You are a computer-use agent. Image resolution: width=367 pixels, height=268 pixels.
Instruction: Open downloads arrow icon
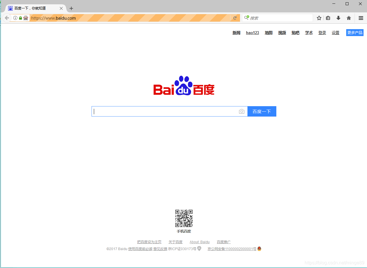click(338, 18)
